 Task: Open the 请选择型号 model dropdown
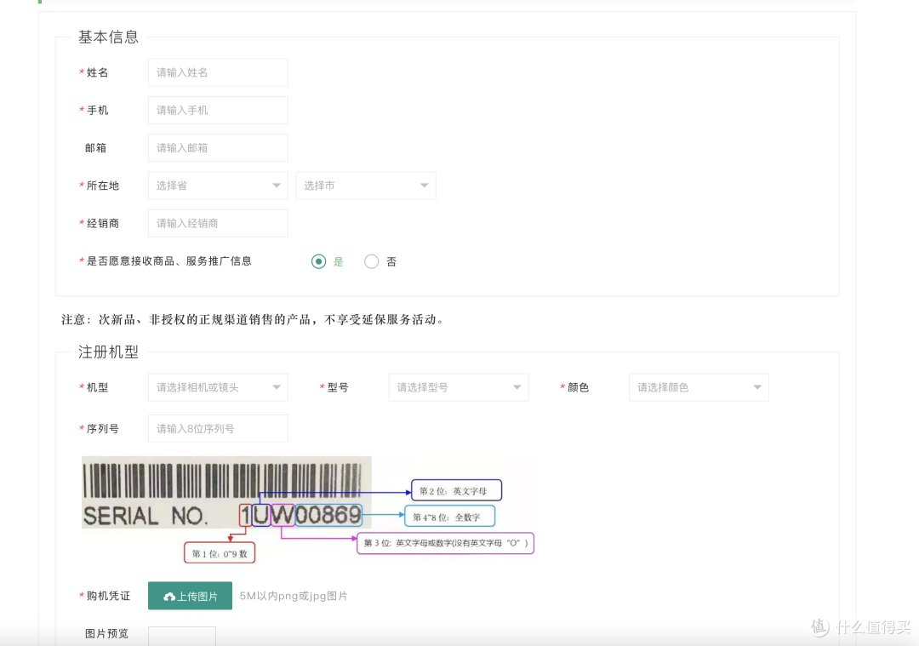(x=459, y=387)
